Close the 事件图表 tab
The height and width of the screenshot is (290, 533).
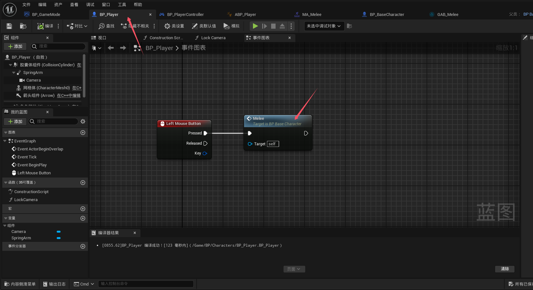pos(290,38)
